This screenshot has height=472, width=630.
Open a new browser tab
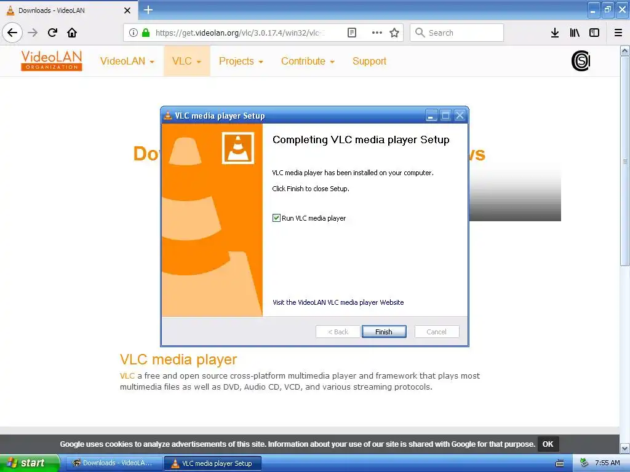click(148, 10)
